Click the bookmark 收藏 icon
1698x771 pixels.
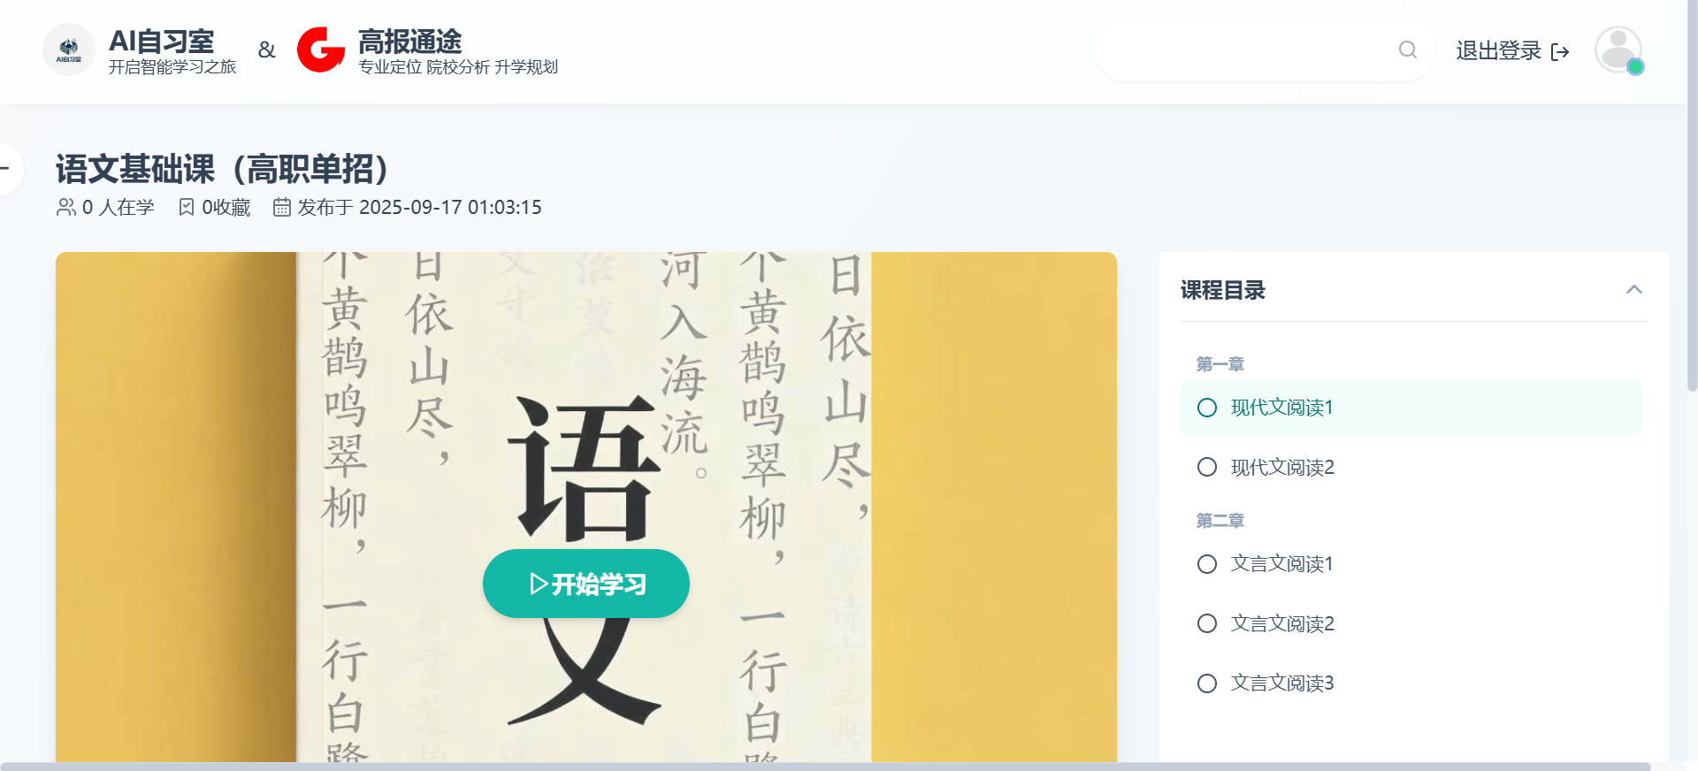coord(187,207)
